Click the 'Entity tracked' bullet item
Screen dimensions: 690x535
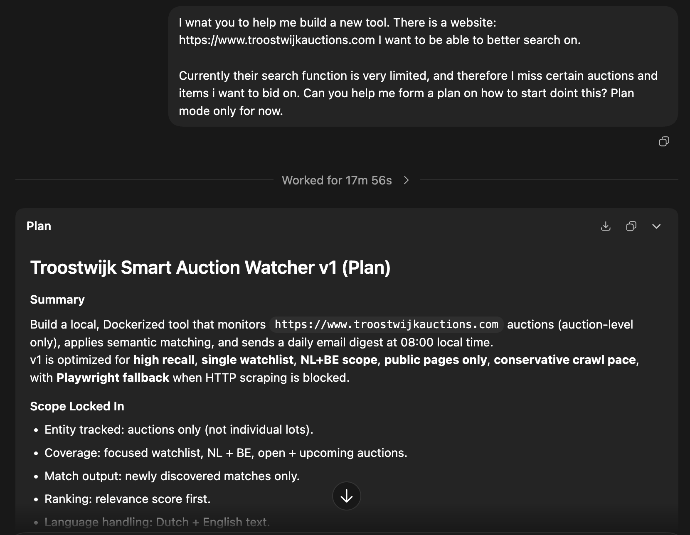point(179,429)
